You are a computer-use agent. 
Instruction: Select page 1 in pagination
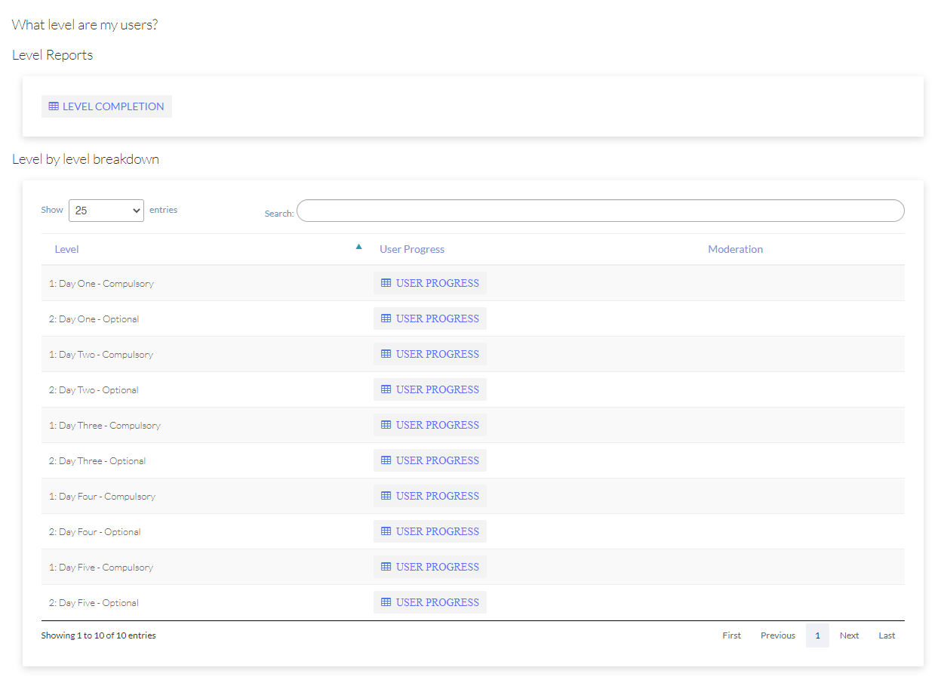click(x=817, y=635)
